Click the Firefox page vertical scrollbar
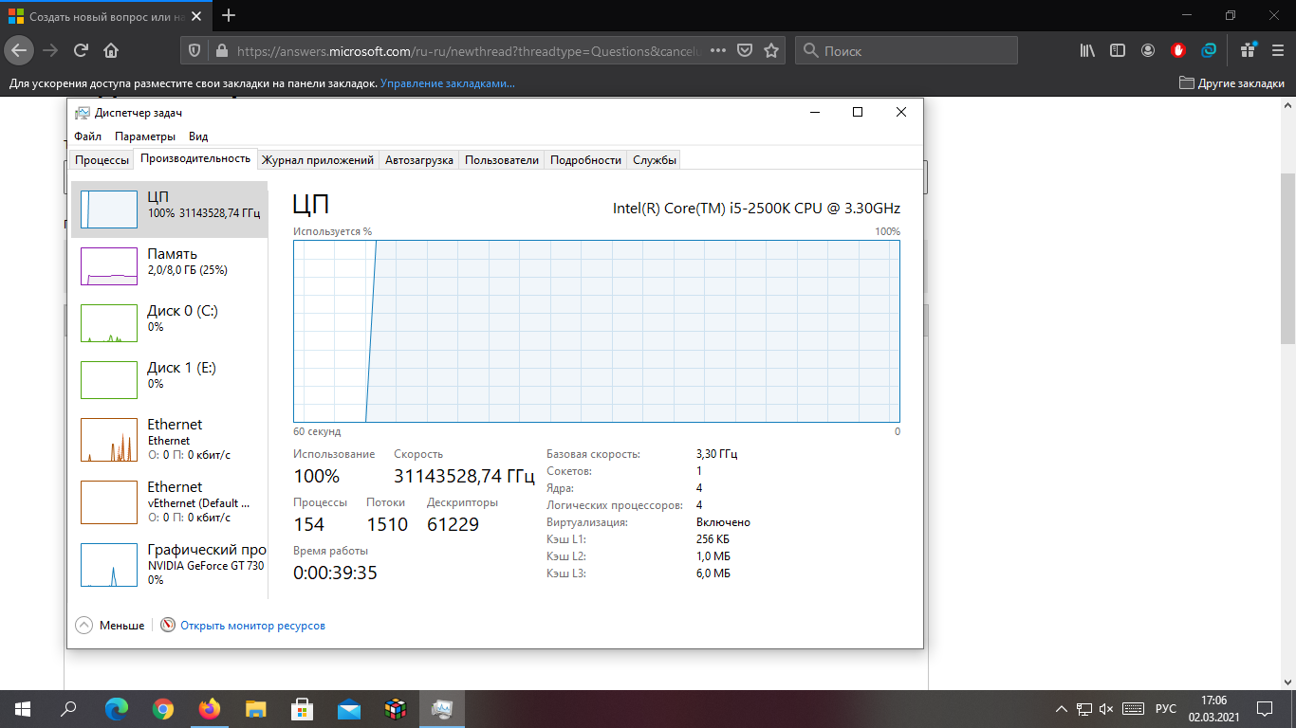 pyautogui.click(x=1287, y=258)
